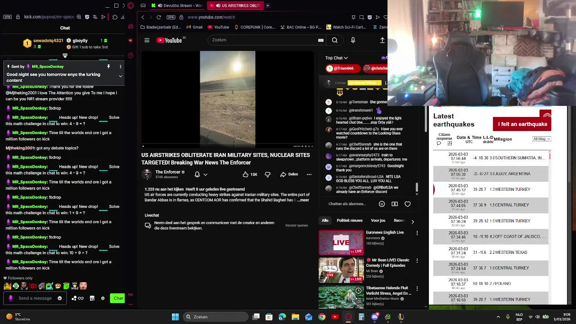Toggle VPN badge in YouTube address bar
This screenshot has width=576, height=324.
tap(171, 17)
